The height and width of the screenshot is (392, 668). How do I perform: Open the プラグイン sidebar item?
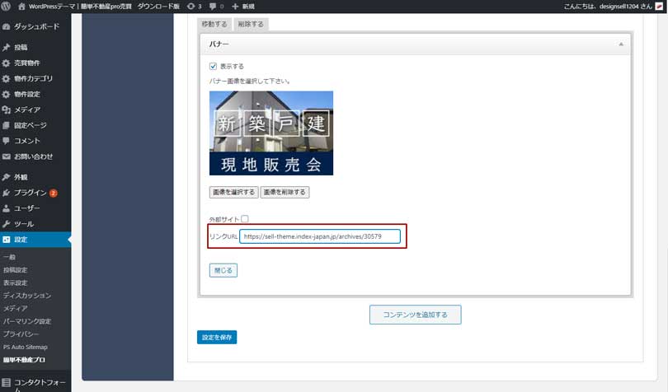click(30, 193)
